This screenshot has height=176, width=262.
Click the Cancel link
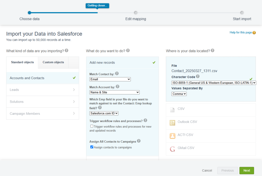[x=207, y=170]
